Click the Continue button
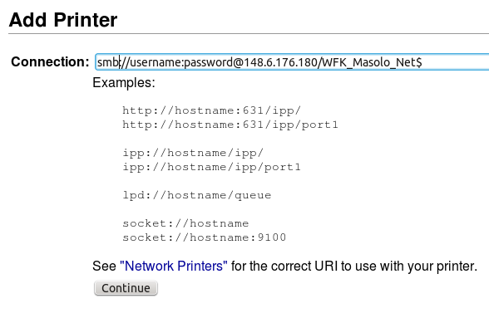489x313 pixels. [126, 288]
